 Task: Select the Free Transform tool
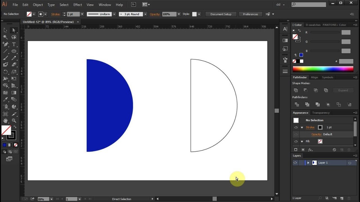tap(14, 79)
